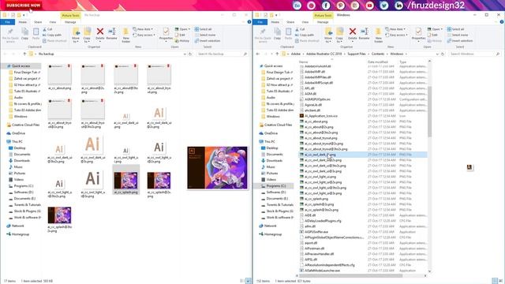Image resolution: width=505 pixels, height=284 pixels.
Task: Click Rename icon in left window ribbon
Action: (111, 33)
